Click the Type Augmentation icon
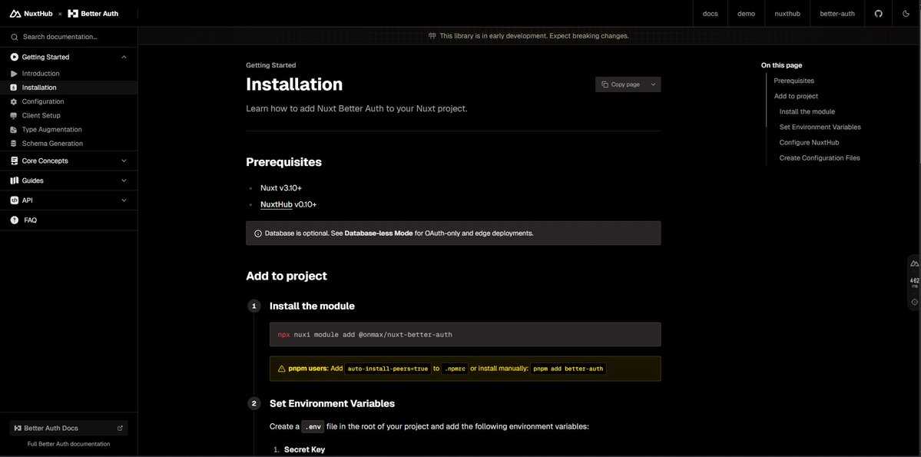Viewport: 921px width, 457px height. [14, 130]
